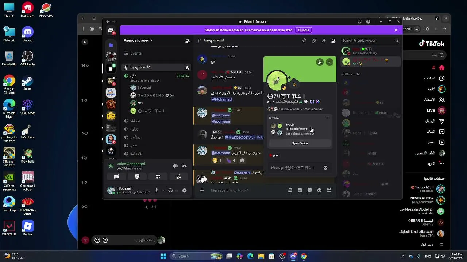Disconnect from voice channel in Discord
The height and width of the screenshot is (262, 467).
(x=184, y=166)
